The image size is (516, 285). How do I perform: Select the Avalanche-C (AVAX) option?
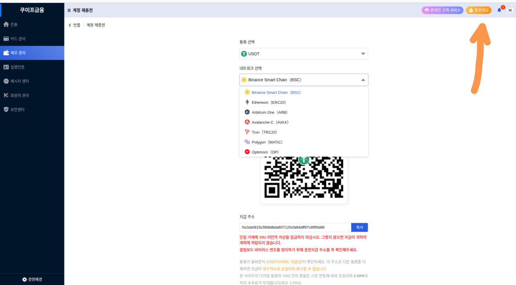click(x=304, y=122)
